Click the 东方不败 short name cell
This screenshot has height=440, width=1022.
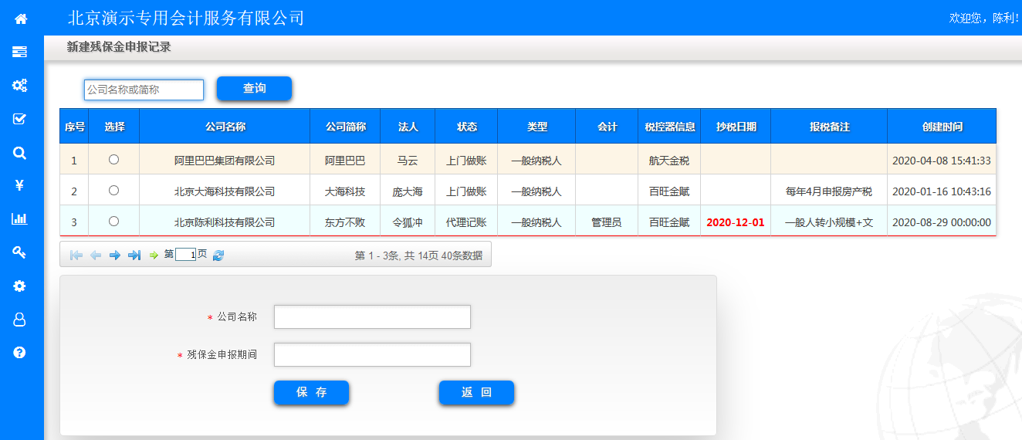point(345,222)
